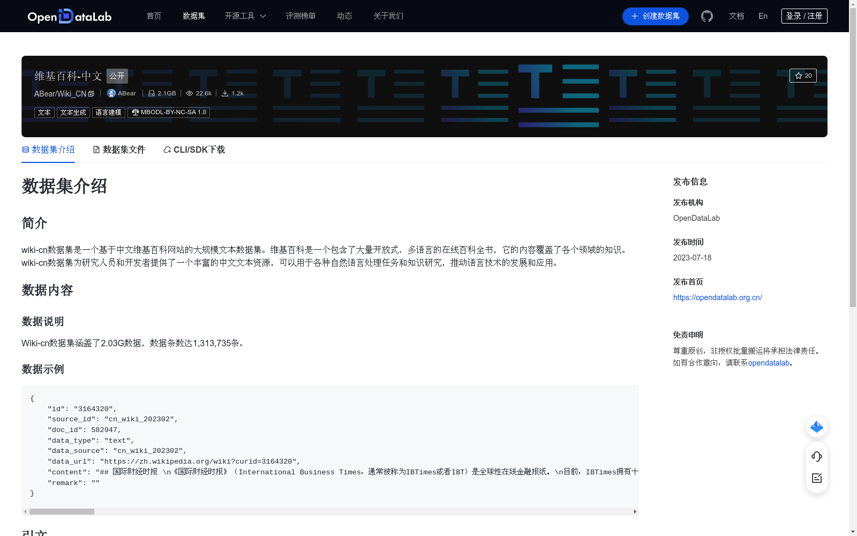The image size is (857, 536).
Task: Star the dataset with the 20 button
Action: click(x=803, y=76)
